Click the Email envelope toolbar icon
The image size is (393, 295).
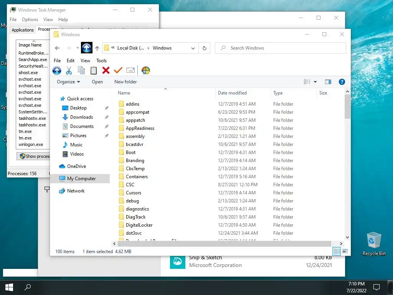point(130,71)
